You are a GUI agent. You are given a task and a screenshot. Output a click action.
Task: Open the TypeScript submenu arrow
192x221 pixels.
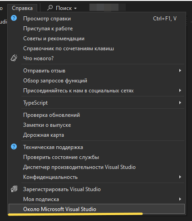(x=180, y=103)
